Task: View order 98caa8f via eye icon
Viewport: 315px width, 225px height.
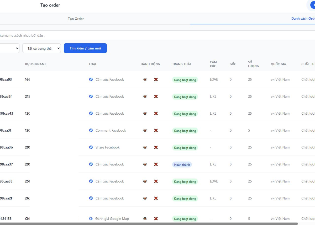Action: pyautogui.click(x=145, y=97)
